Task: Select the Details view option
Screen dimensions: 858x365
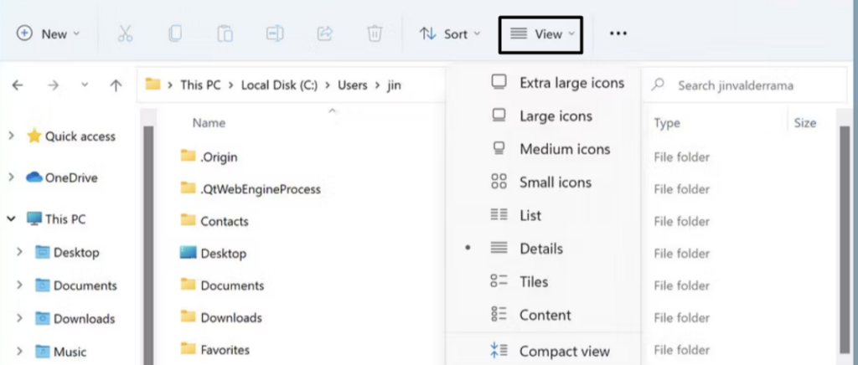Action: pyautogui.click(x=541, y=249)
